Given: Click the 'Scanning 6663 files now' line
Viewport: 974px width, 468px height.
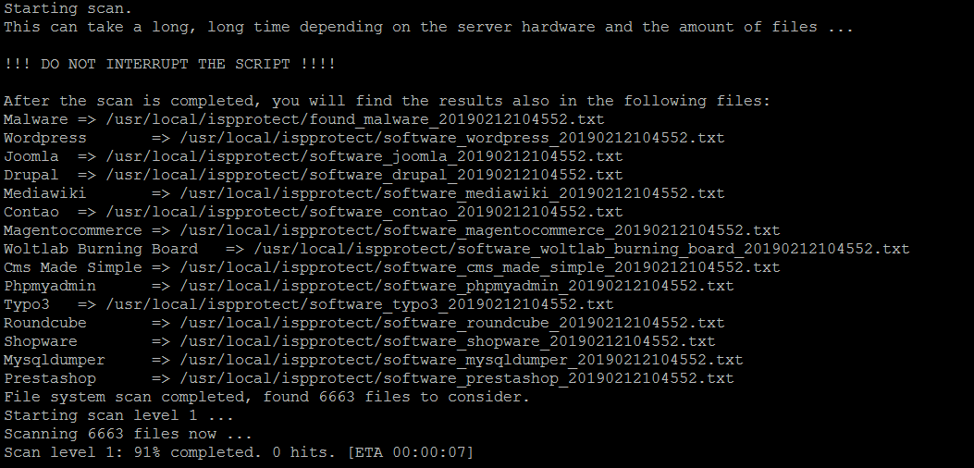Looking at the screenshot, I should click(128, 434).
